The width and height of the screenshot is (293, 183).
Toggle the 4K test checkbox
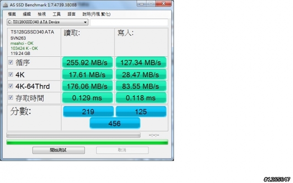(x=11, y=74)
